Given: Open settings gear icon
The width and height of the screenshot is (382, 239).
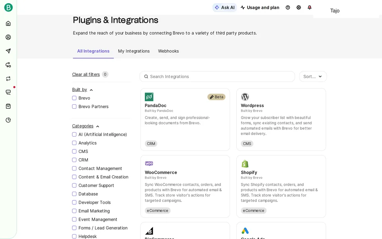Looking at the screenshot, I should click(x=299, y=8).
